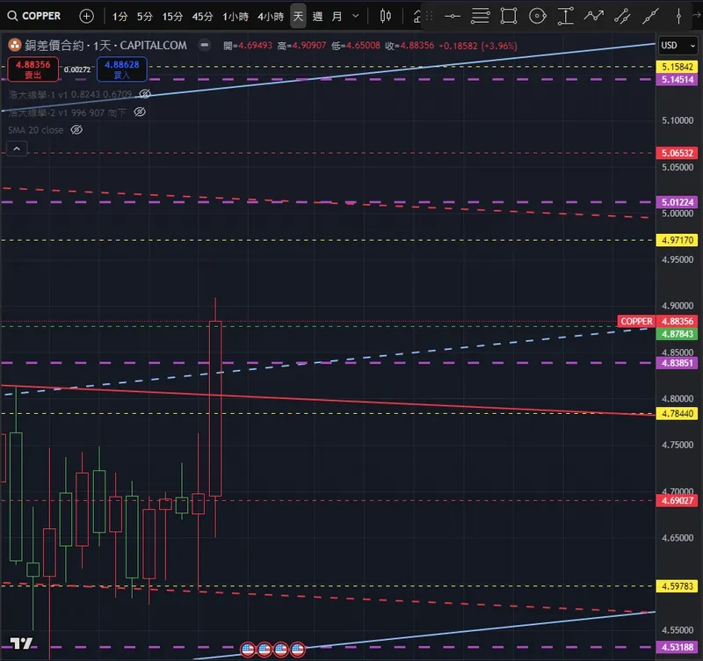This screenshot has height=661, width=703.
Task: Select the horizontal line drawing tool
Action: click(453, 17)
